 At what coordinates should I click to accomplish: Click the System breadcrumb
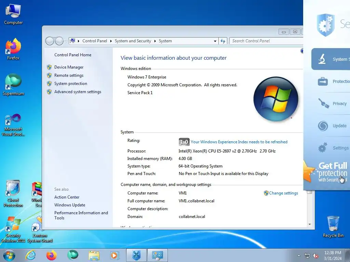coord(165,41)
